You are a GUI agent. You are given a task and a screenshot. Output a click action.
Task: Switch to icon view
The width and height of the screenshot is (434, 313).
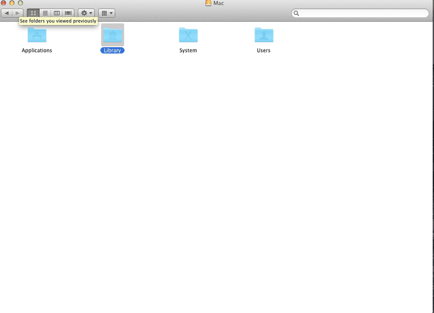[x=33, y=13]
